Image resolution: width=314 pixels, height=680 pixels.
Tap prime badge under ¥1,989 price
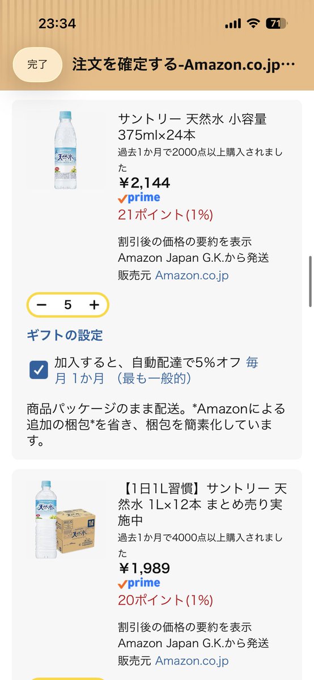tap(139, 583)
